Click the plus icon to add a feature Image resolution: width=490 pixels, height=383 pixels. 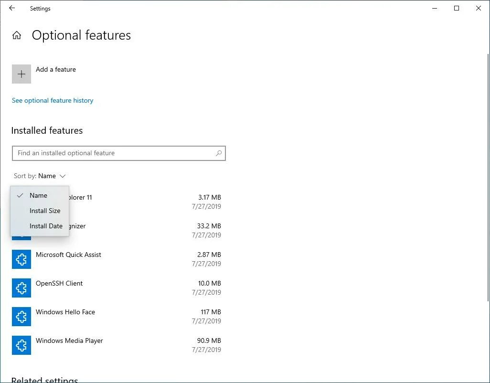(x=21, y=74)
